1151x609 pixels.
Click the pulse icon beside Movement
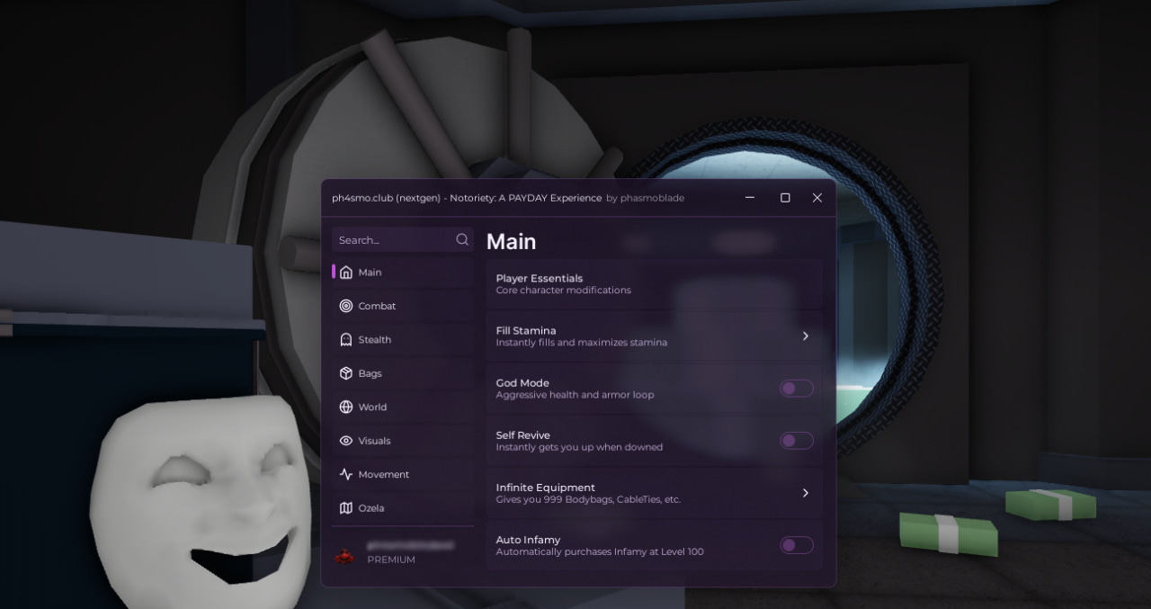[x=346, y=474]
